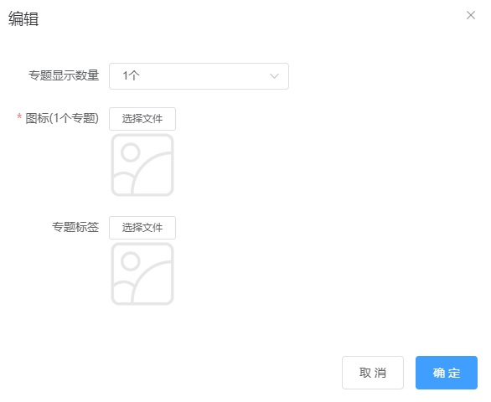The image size is (491, 402).
Task: Click the 专题标签 field label
Action: [75, 227]
